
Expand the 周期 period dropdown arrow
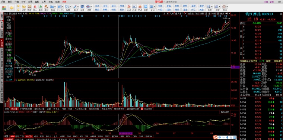pyautogui.click(x=71, y=6)
